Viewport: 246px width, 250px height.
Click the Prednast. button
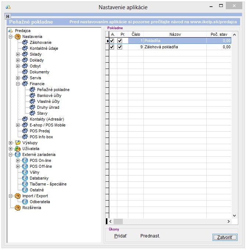point(150,236)
